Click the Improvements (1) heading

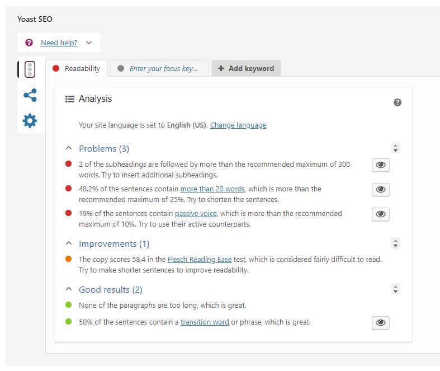pos(114,244)
